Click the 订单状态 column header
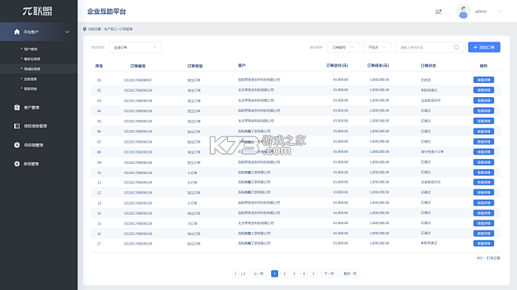This screenshot has width=517, height=290. pos(428,66)
